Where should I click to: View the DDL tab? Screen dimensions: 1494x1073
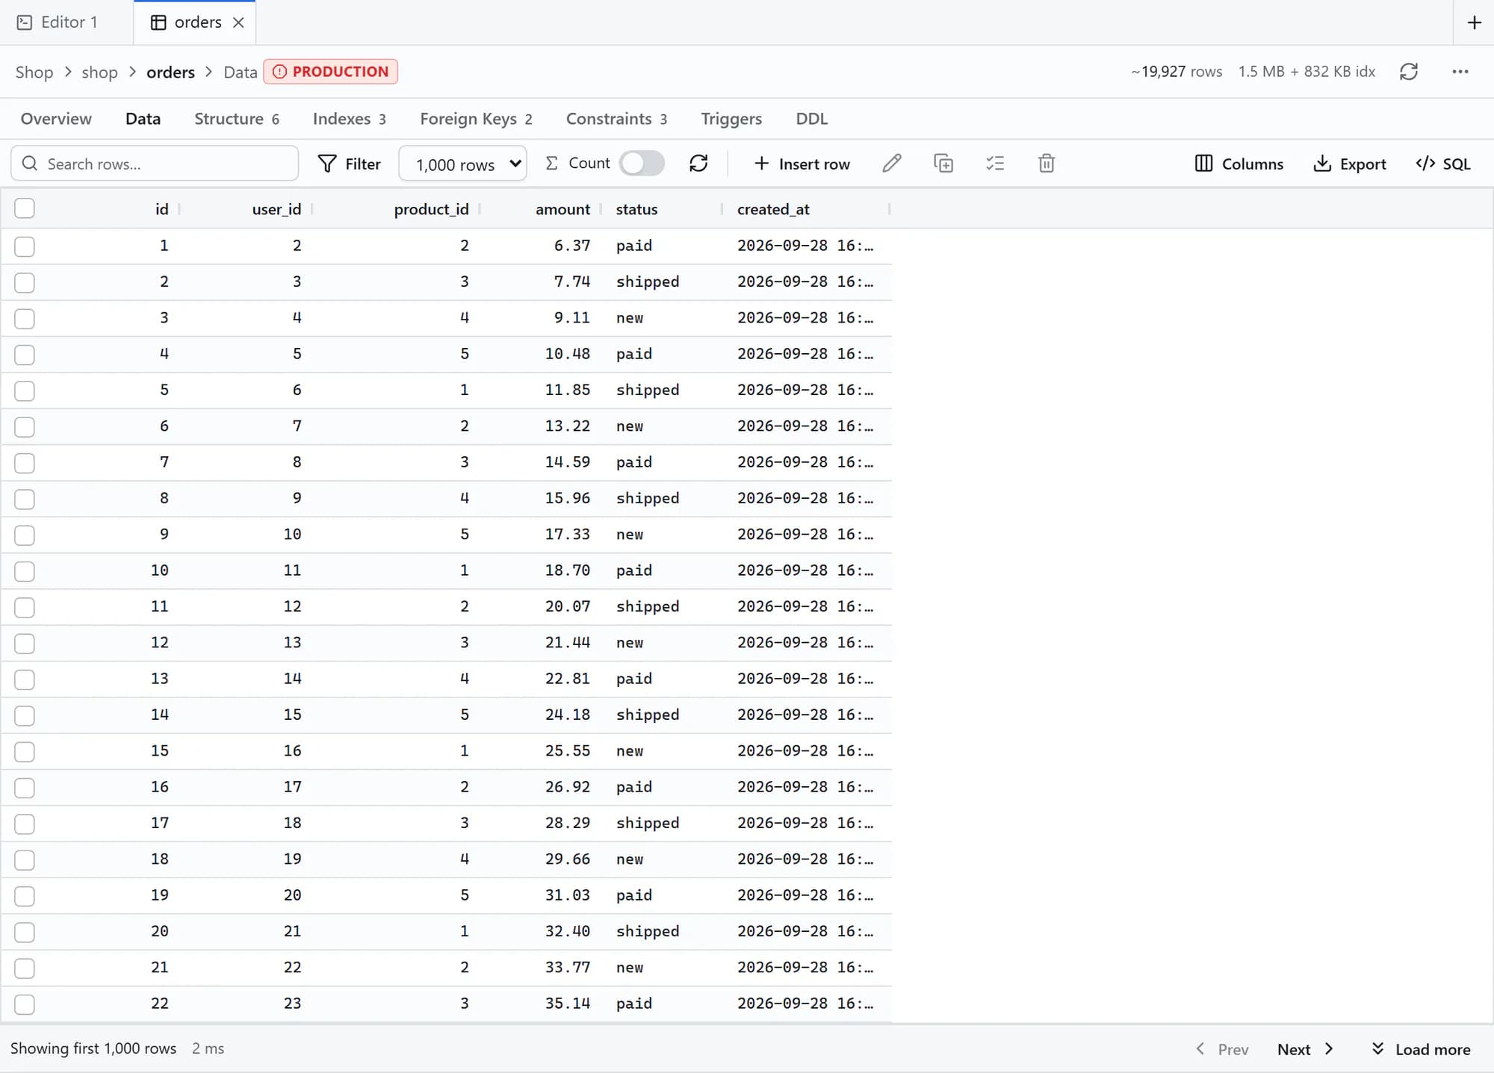812,119
